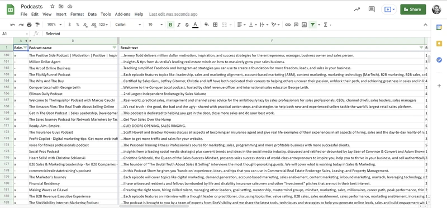Screen dimensions: 447x208
Task: Open the View menu
Action: coord(47,15)
